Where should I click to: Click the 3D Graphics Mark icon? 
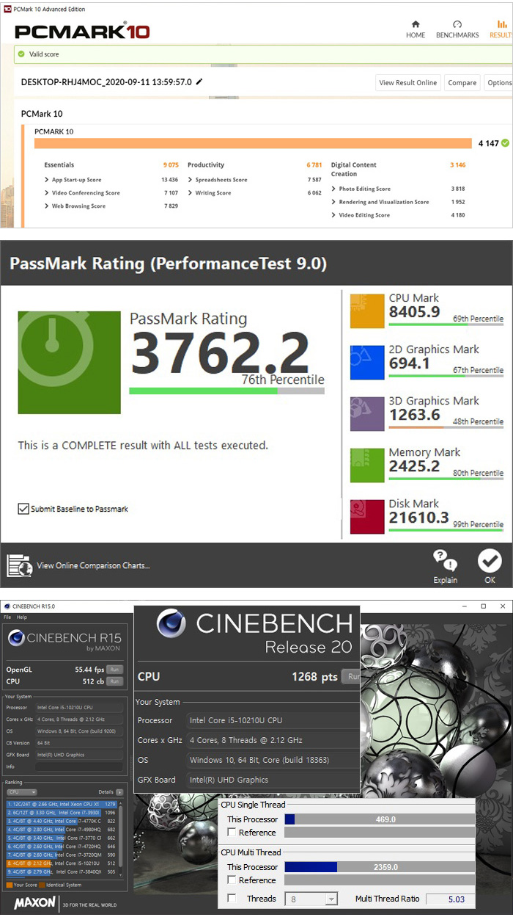coord(367,414)
